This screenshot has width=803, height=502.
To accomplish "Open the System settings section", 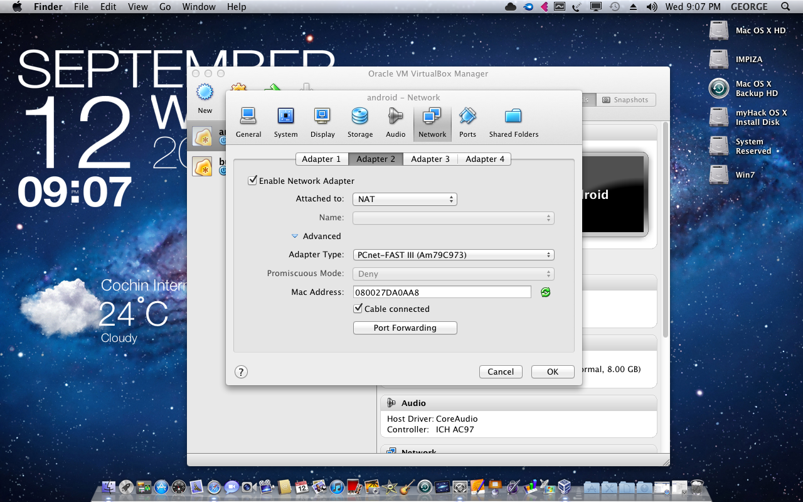I will [x=285, y=122].
